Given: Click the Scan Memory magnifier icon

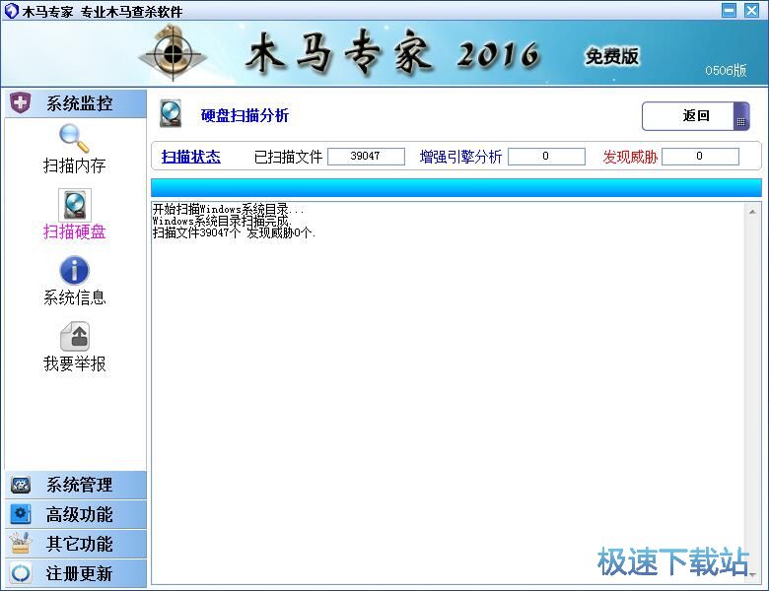Looking at the screenshot, I should (x=74, y=138).
